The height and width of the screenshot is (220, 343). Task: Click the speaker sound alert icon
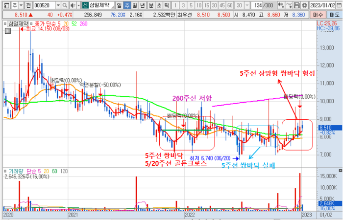(x=73, y=5)
